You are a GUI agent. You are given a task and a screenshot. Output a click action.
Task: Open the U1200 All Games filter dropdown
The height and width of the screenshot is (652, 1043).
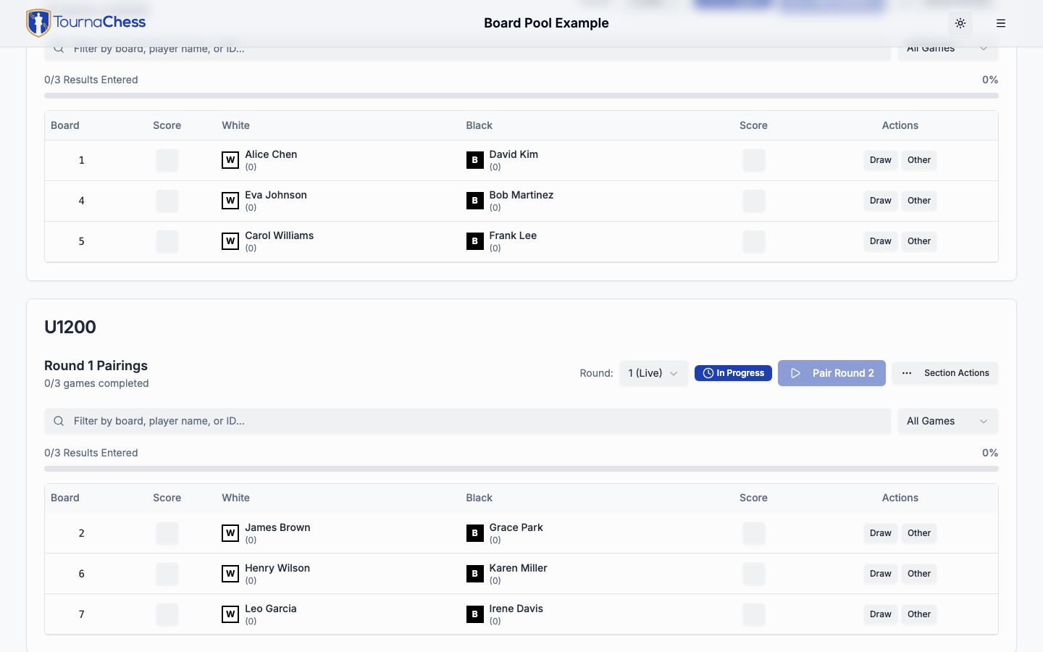pos(947,421)
